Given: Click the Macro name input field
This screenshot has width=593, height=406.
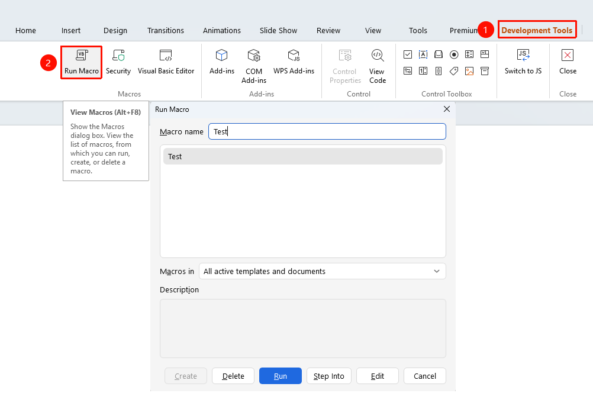Looking at the screenshot, I should 327,131.
